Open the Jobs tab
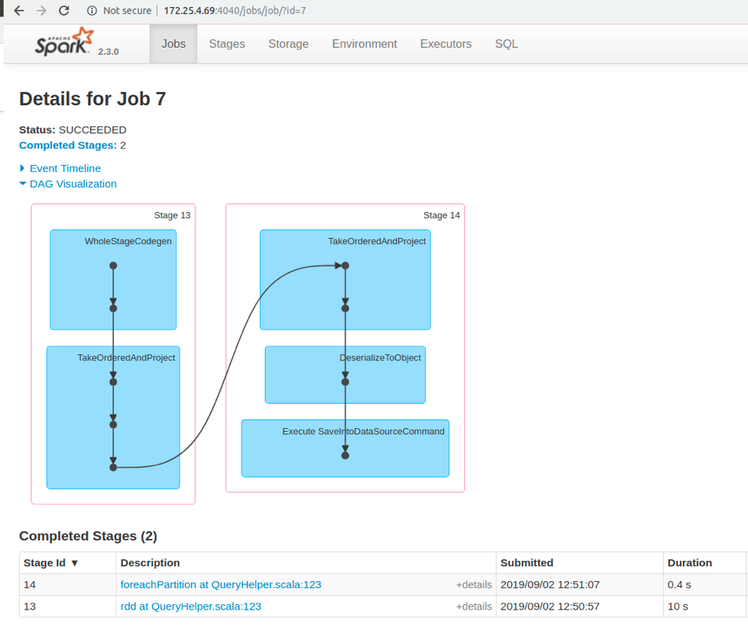Viewport: 748px width, 626px height. coord(174,44)
